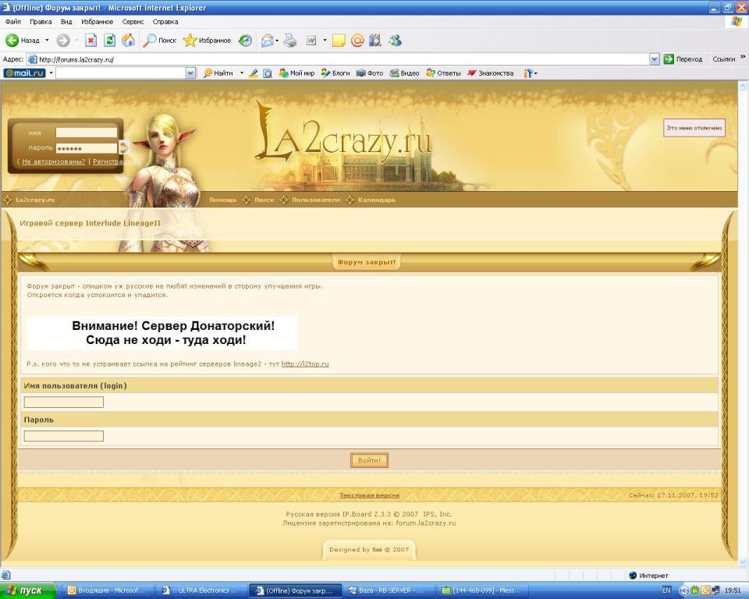Switch to Baza - RB-SERVER taskbar window
The image size is (749, 599).
389,590
